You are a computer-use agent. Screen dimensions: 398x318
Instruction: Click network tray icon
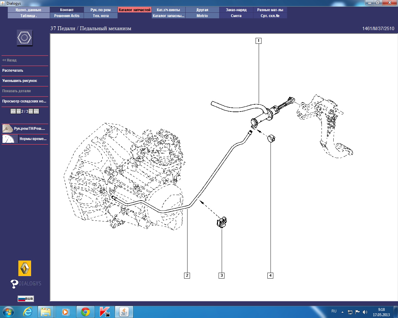[x=350, y=312]
